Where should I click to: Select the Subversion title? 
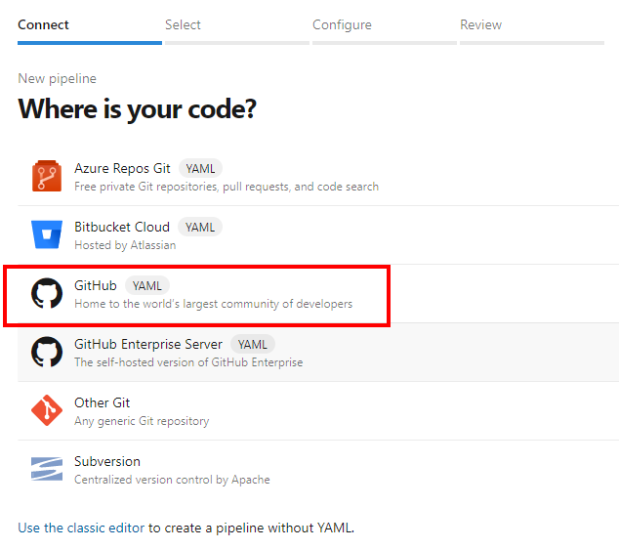coord(107,461)
